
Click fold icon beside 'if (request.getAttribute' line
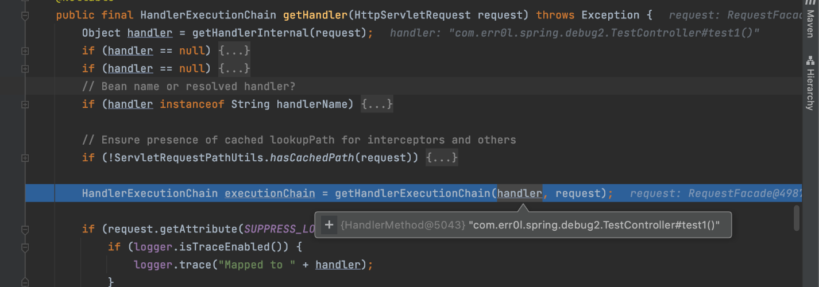point(25,230)
